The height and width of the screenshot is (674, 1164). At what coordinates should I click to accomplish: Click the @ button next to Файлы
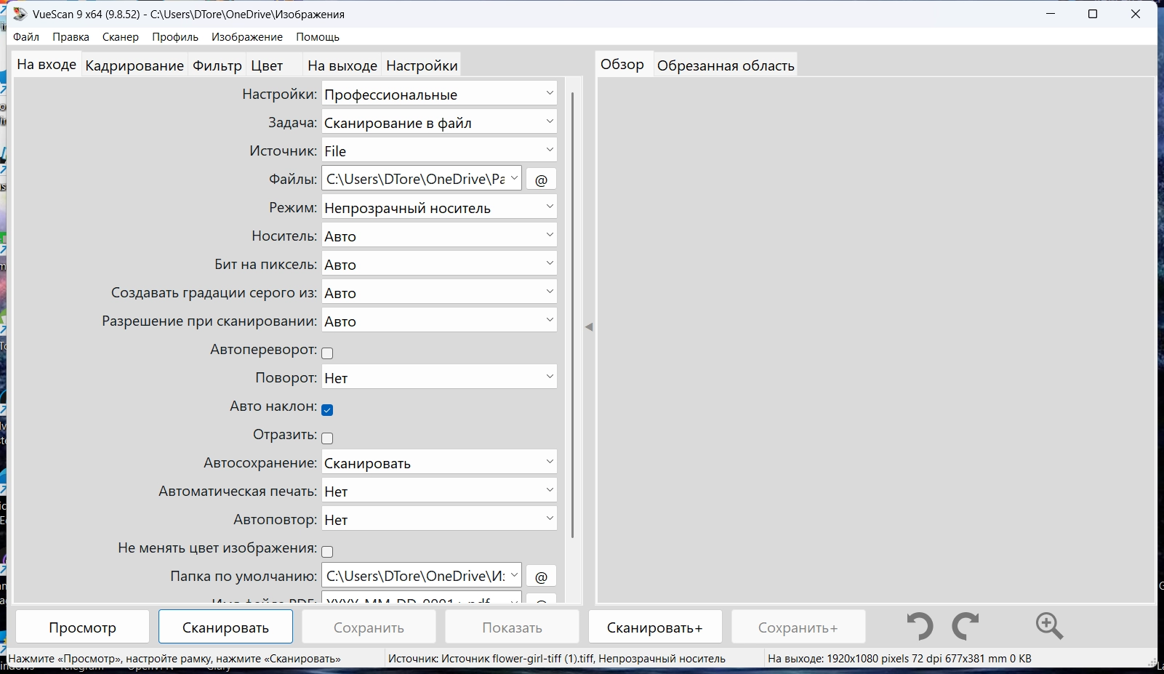click(x=541, y=180)
